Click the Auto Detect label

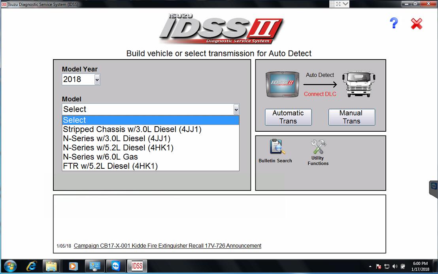pyautogui.click(x=320, y=75)
